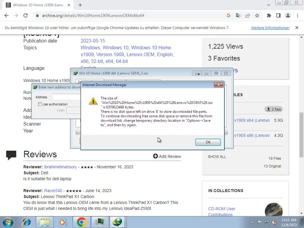Open Weitere Informationen link
The image size is (304, 228).
point(270,28)
